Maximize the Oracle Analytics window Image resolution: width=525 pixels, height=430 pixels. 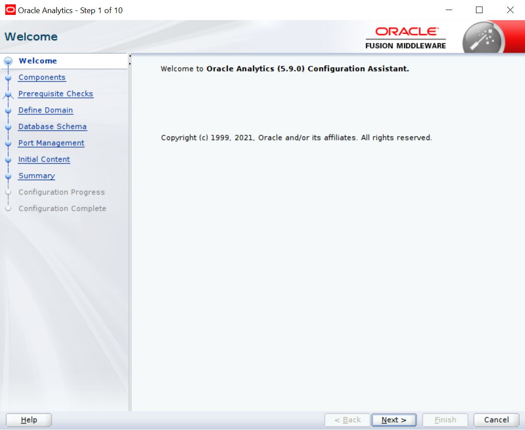[479, 10]
